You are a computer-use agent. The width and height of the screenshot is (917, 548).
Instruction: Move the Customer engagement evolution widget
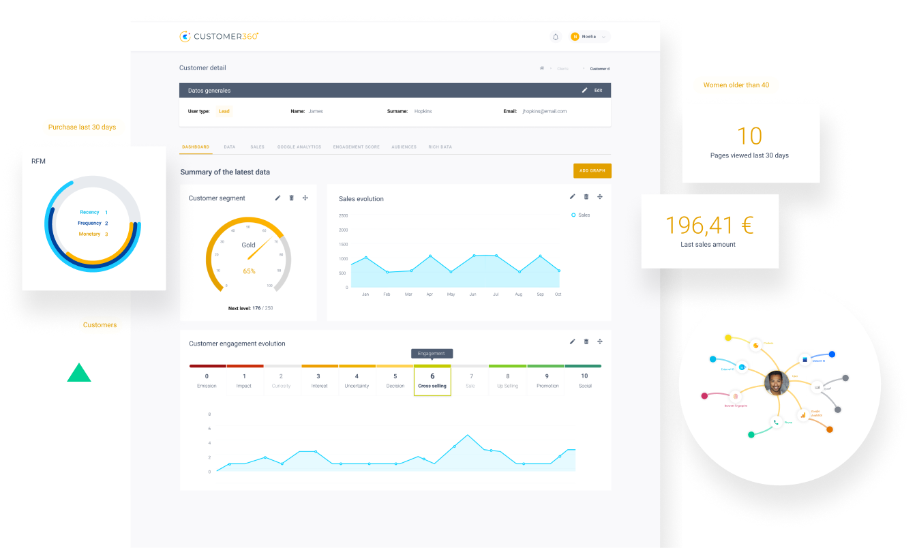600,341
